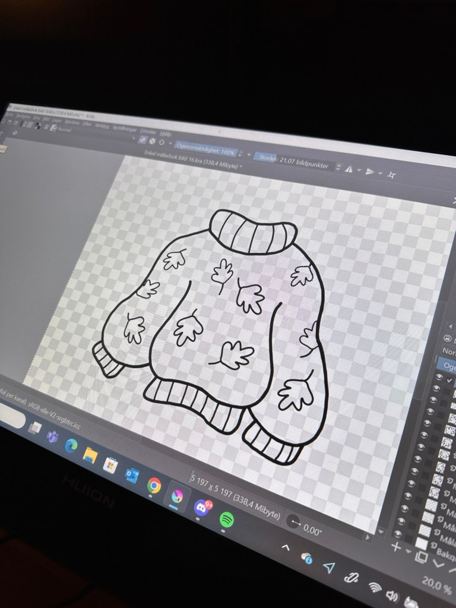Image resolution: width=456 pixels, height=608 pixels.
Task: Click the wrap-around mode icon in toolbar
Action: (x=391, y=175)
